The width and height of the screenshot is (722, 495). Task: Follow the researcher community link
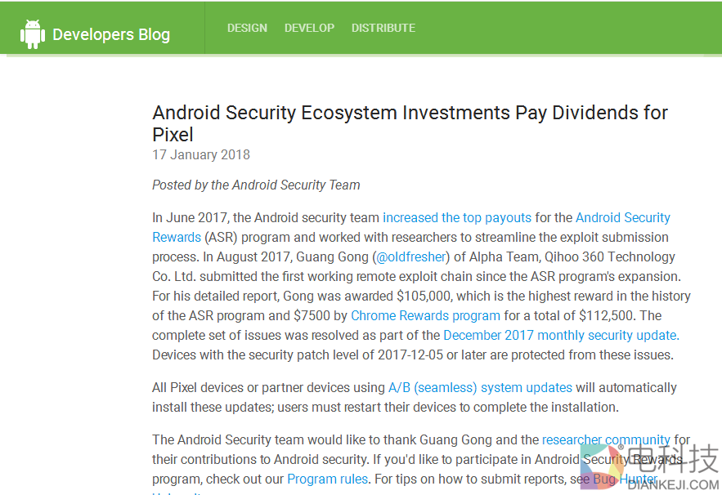[x=606, y=439]
